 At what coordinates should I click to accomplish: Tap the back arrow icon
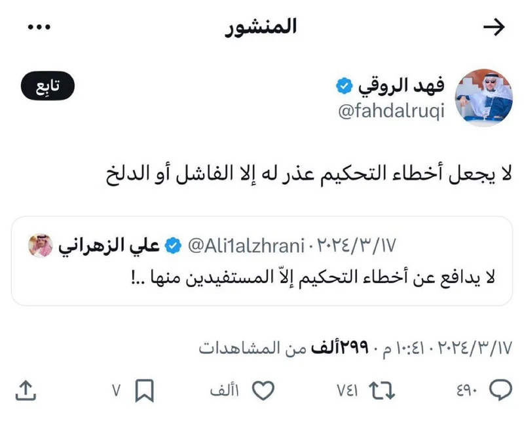coord(494,27)
